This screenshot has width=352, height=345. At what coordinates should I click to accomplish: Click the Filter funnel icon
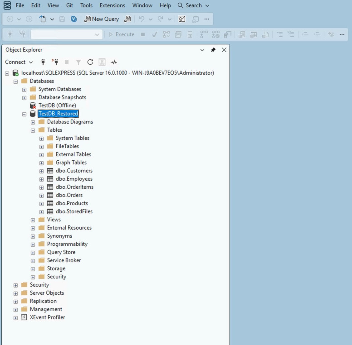pos(78,62)
